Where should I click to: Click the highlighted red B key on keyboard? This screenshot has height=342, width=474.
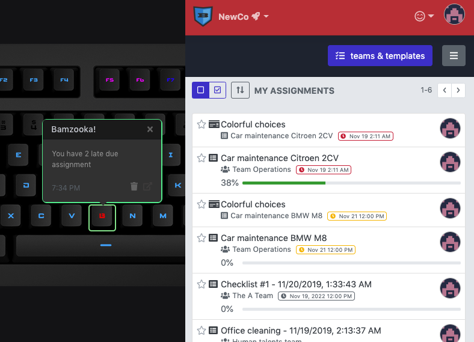pyautogui.click(x=102, y=216)
